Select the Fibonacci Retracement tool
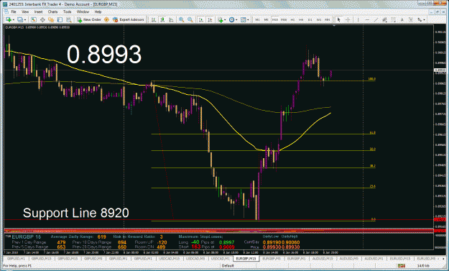This screenshot has width=449, height=271. pos(393,19)
